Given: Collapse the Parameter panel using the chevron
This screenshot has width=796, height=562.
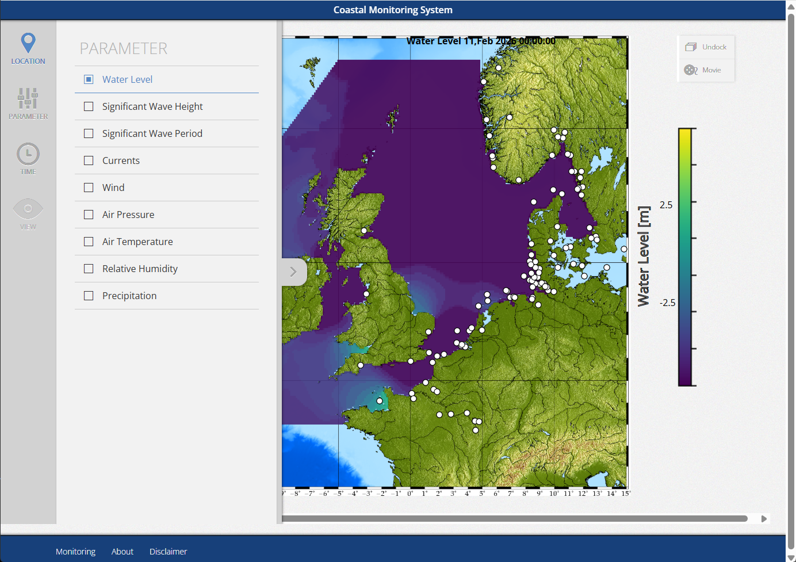Looking at the screenshot, I should (x=293, y=272).
